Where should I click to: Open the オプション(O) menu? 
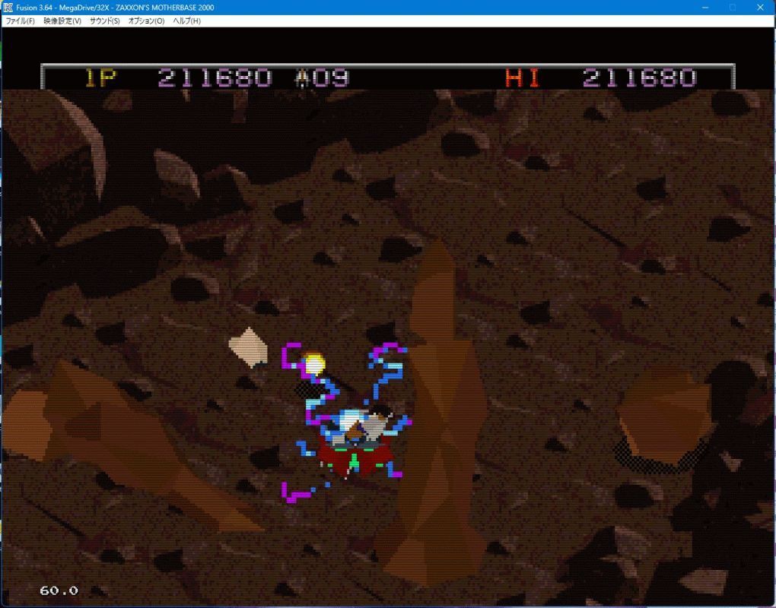tap(147, 21)
